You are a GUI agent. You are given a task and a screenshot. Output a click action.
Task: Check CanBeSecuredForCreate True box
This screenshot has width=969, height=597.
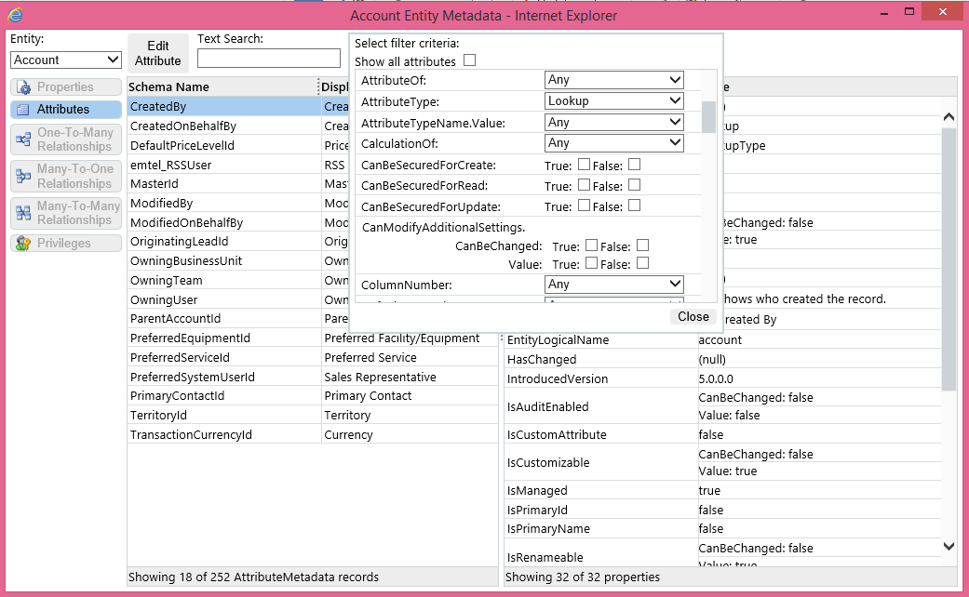click(584, 165)
